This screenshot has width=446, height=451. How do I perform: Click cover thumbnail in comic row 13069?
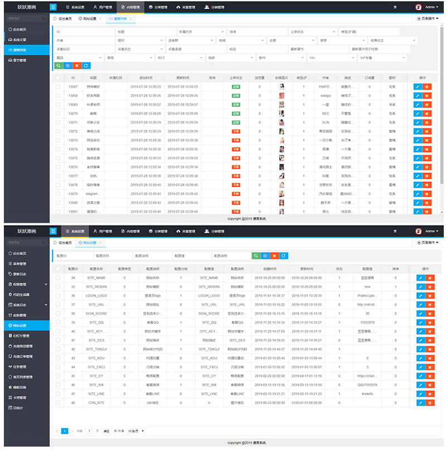283,105
